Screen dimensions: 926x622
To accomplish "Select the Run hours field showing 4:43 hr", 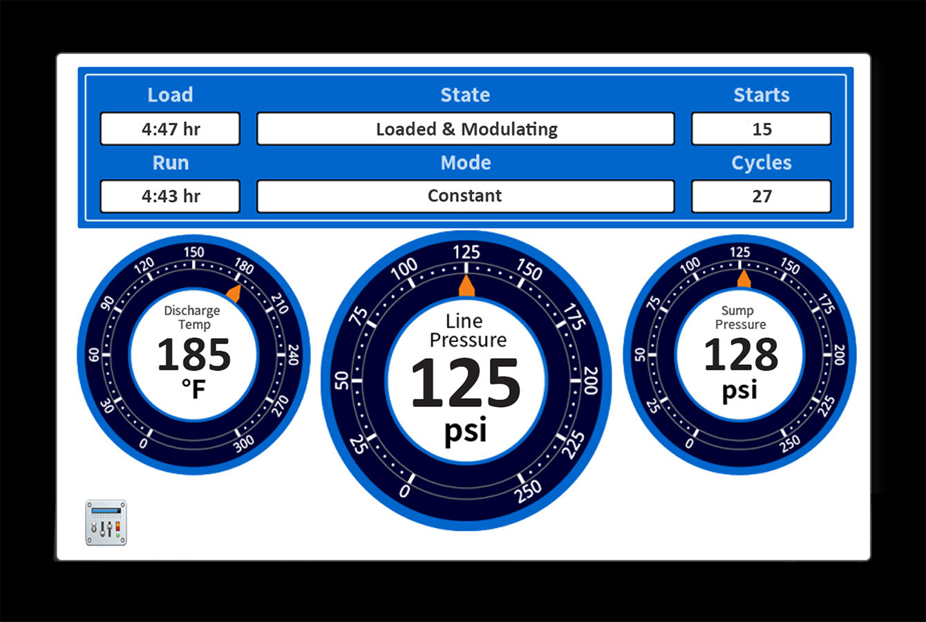I will click(x=170, y=196).
